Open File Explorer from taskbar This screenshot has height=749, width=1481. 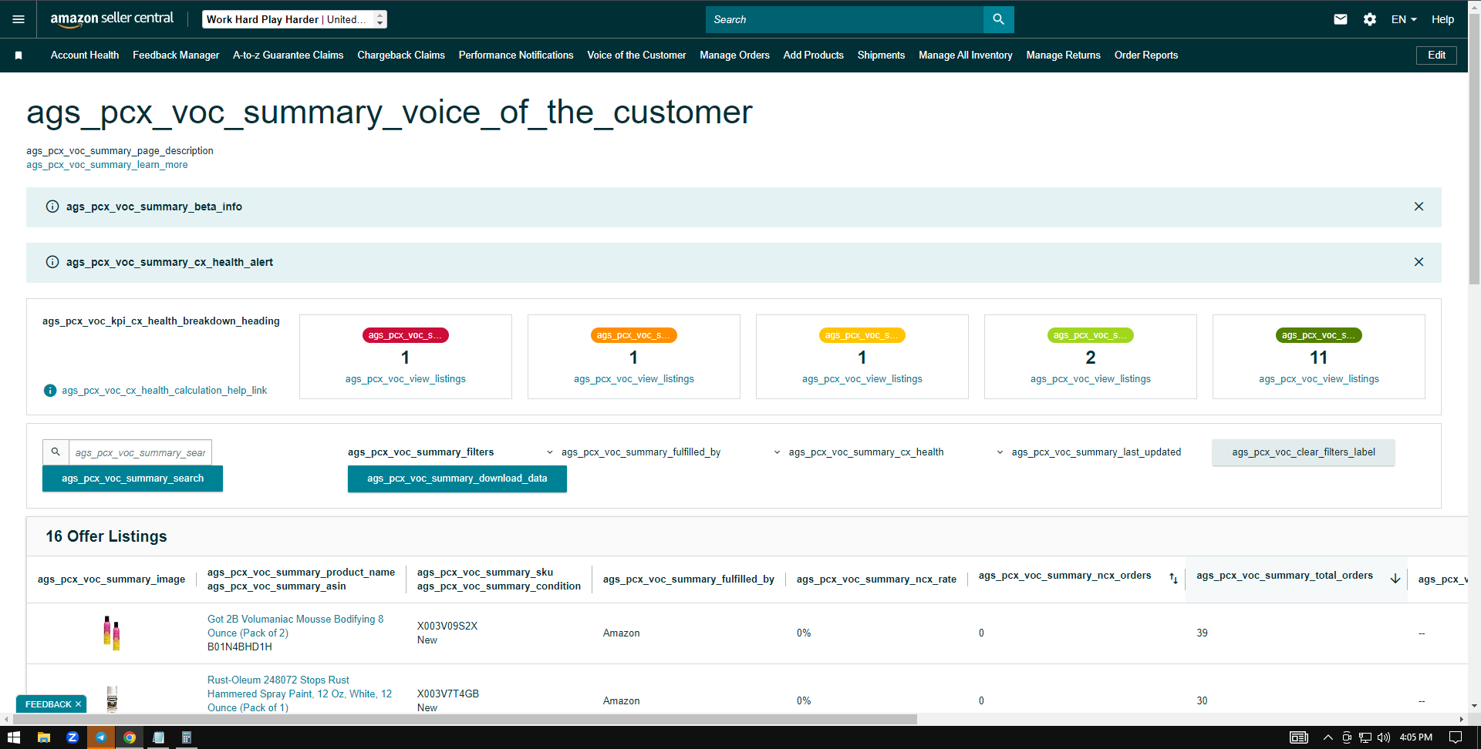(44, 737)
